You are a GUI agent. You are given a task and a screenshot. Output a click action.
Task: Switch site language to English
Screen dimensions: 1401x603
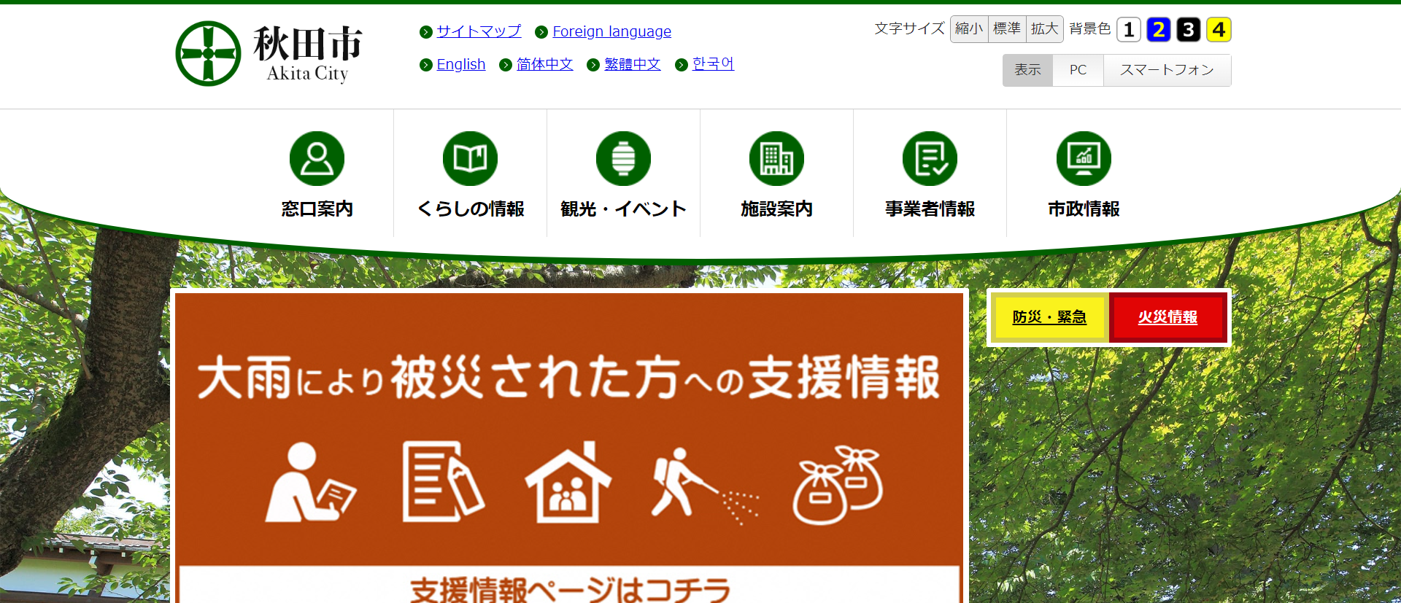click(x=460, y=64)
